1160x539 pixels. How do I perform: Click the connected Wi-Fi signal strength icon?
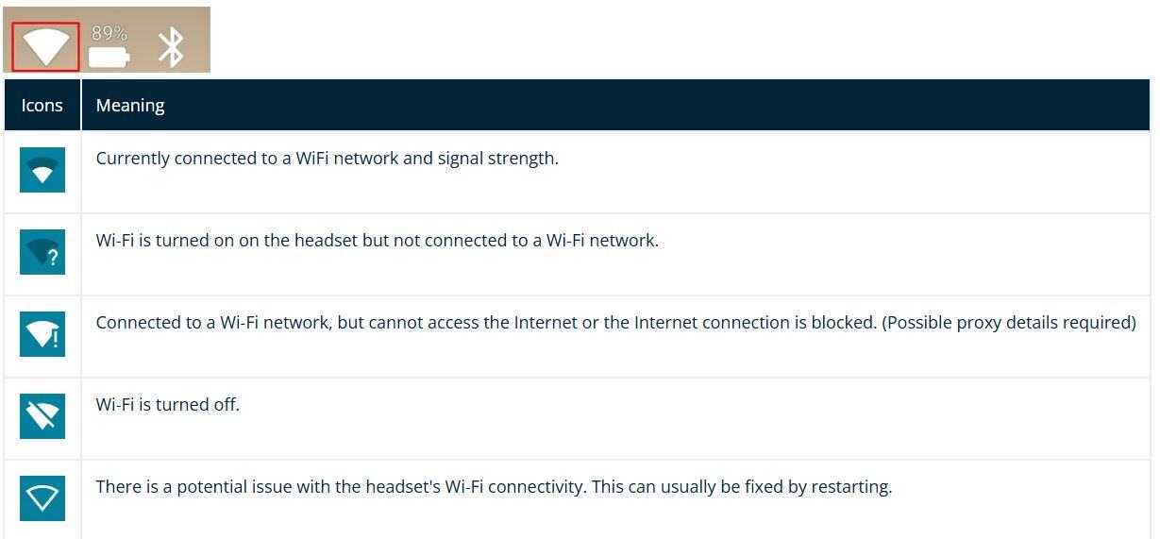(42, 170)
